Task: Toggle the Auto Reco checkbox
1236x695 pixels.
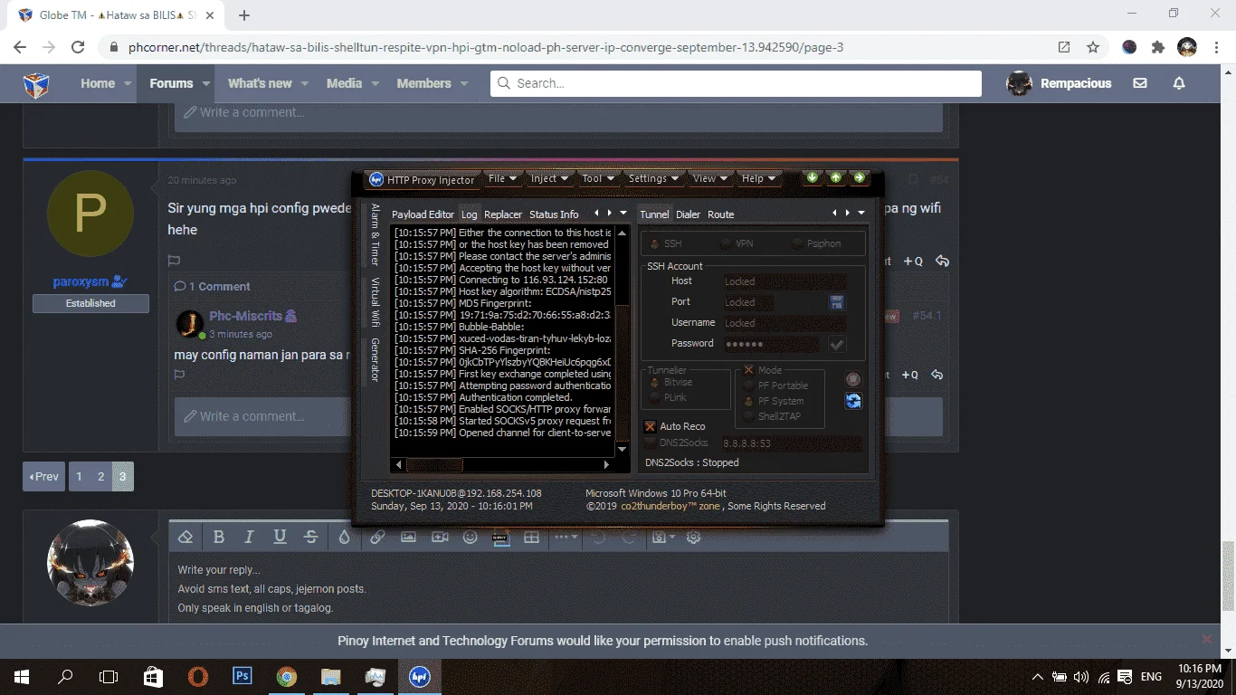Action: pos(650,426)
